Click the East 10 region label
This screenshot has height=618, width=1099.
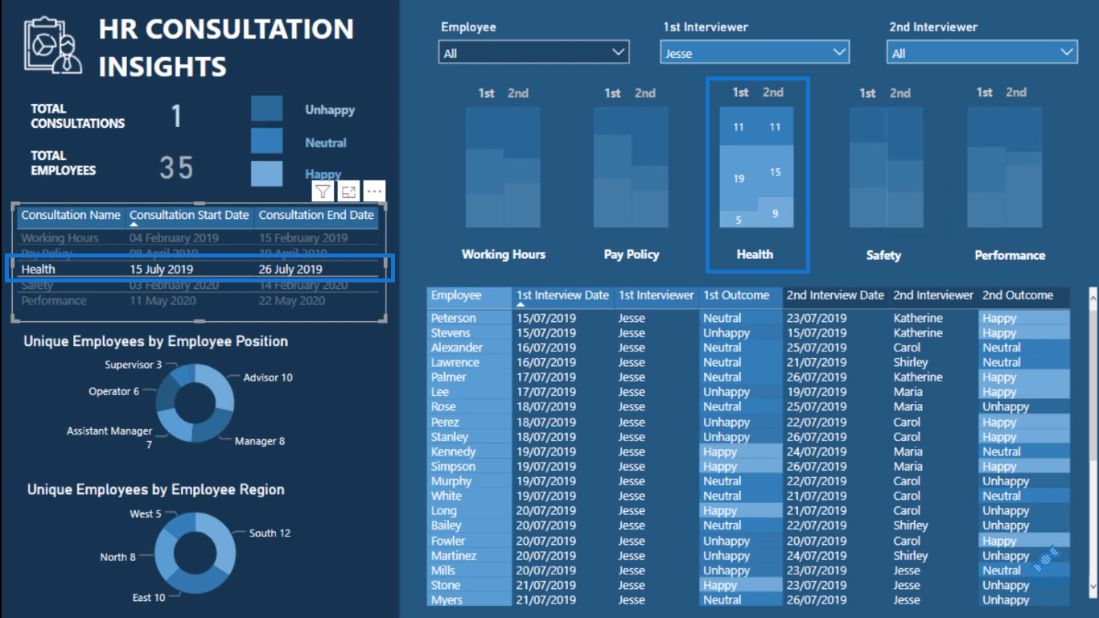coord(149,597)
